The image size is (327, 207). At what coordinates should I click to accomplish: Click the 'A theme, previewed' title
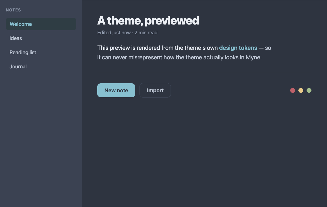pos(148,21)
